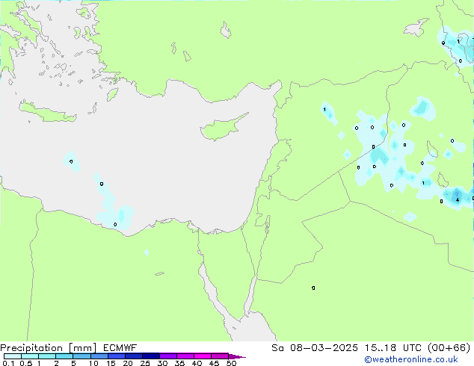
Task: Click the '0.1' legend scale label
Action: 8,363
